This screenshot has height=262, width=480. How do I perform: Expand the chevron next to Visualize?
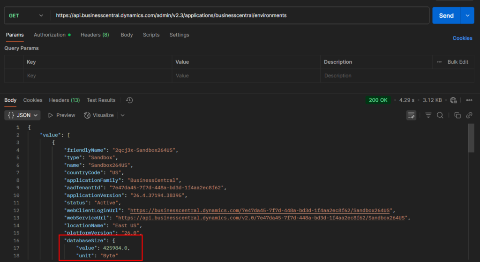click(123, 115)
